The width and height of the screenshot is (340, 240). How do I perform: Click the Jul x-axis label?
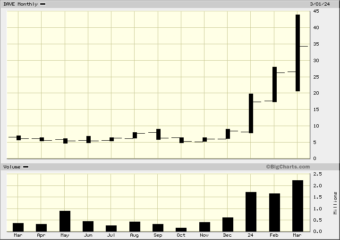tap(111, 235)
